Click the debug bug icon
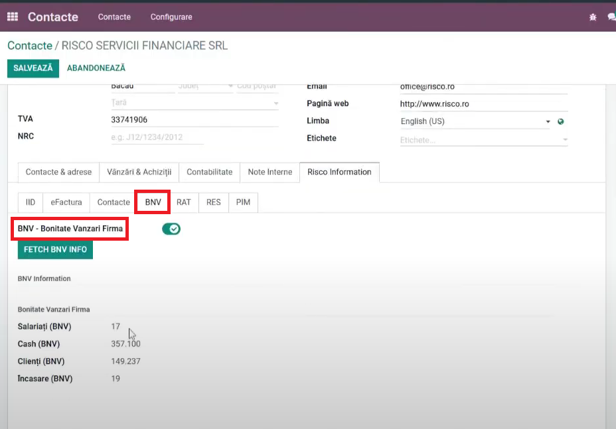616x429 pixels. coord(593,17)
